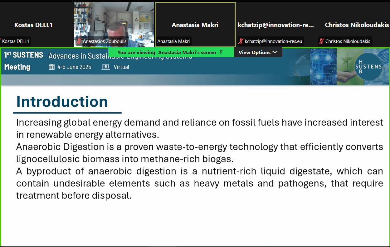Viewport: 390px width, 247px height.
Task: Click the laptop icon beside Virtual
Action: (x=106, y=67)
